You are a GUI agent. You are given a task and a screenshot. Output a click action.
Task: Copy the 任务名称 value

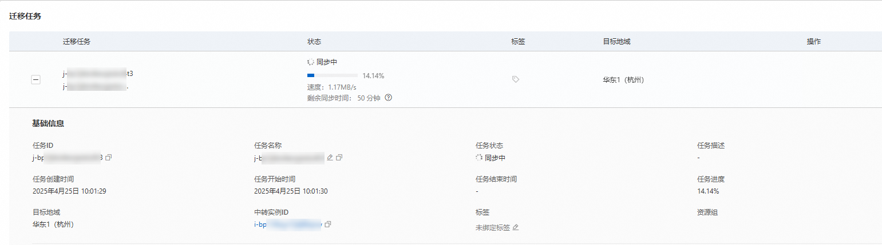point(339,157)
